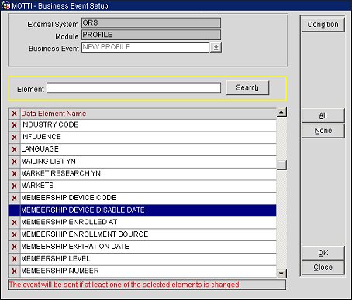Uncheck the X for MARKET RESEARCH YN
The width and height of the screenshot is (352, 300).
(14, 174)
